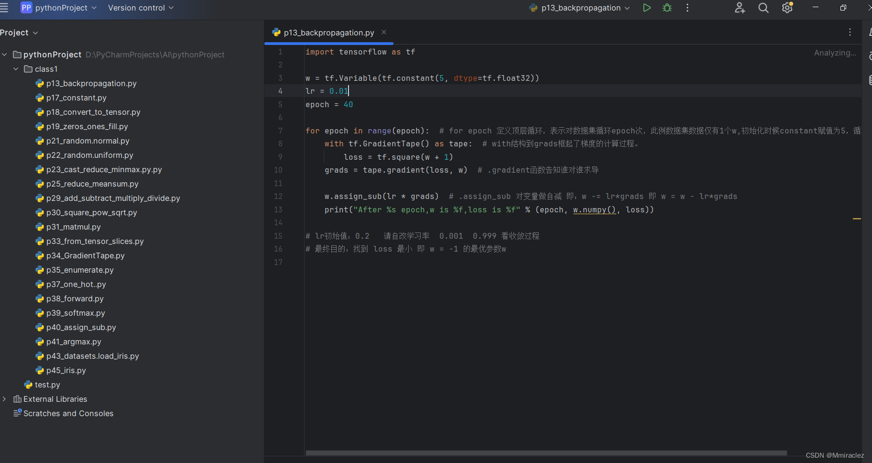Open More run options via the kebab icon
Screen dimensions: 872x463
point(687,8)
